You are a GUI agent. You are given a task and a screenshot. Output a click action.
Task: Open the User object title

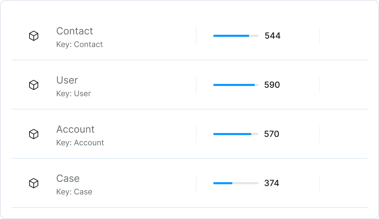[67, 80]
